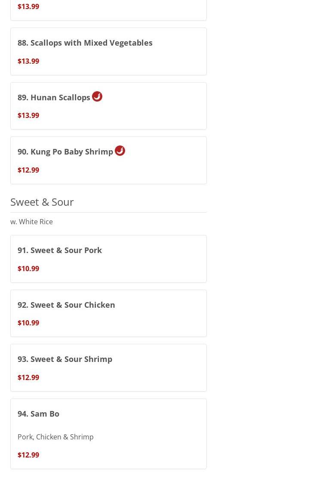Click the $10.99 price for Sweet & Sour Pork
This screenshot has width=331, height=479.
click(28, 269)
